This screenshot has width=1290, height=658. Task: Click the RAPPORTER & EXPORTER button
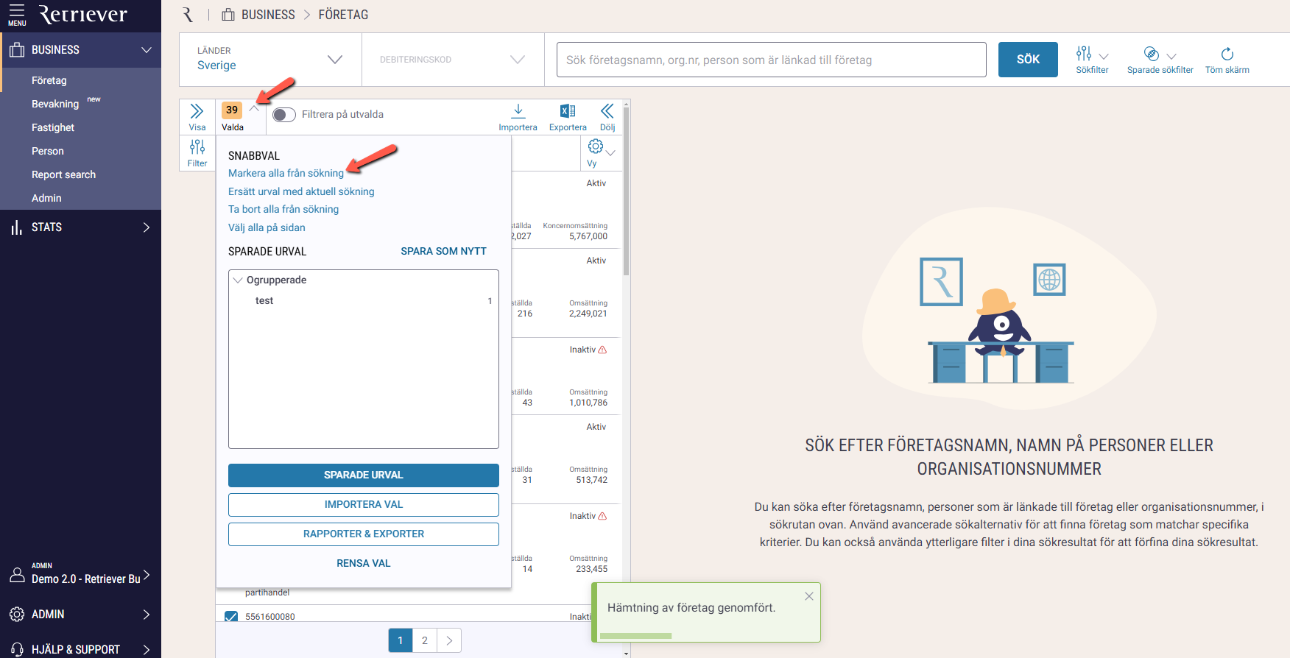364,534
